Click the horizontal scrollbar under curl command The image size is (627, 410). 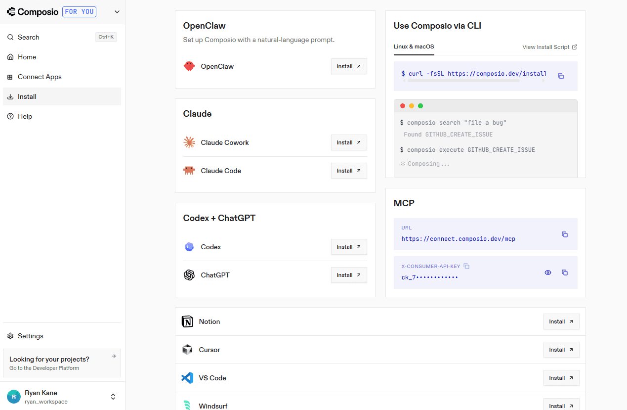coord(463,80)
